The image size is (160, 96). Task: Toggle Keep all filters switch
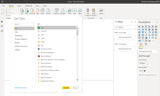click(144, 71)
